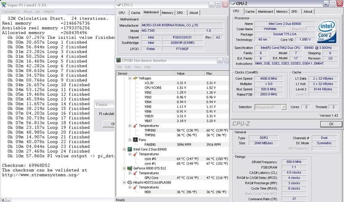Screen dimensions: 344x202
Task: Click the Max column header
Action: (211, 73)
